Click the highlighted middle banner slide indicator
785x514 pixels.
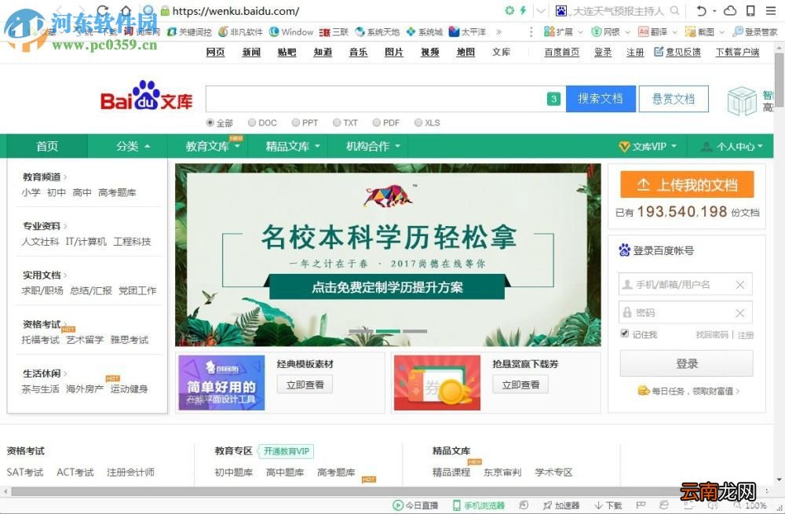pos(388,331)
